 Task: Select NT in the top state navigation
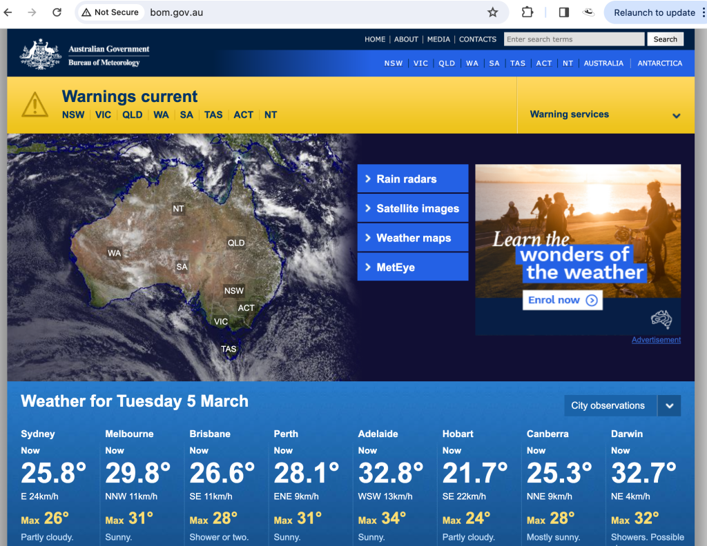pos(568,63)
